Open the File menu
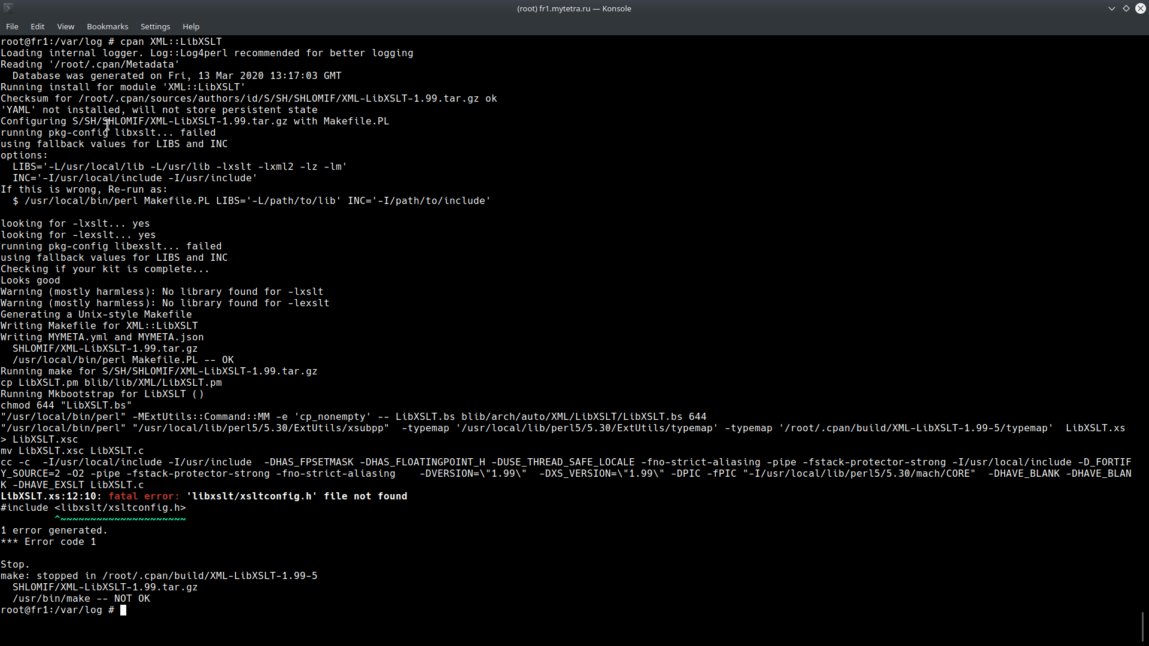This screenshot has width=1149, height=646. tap(12, 26)
